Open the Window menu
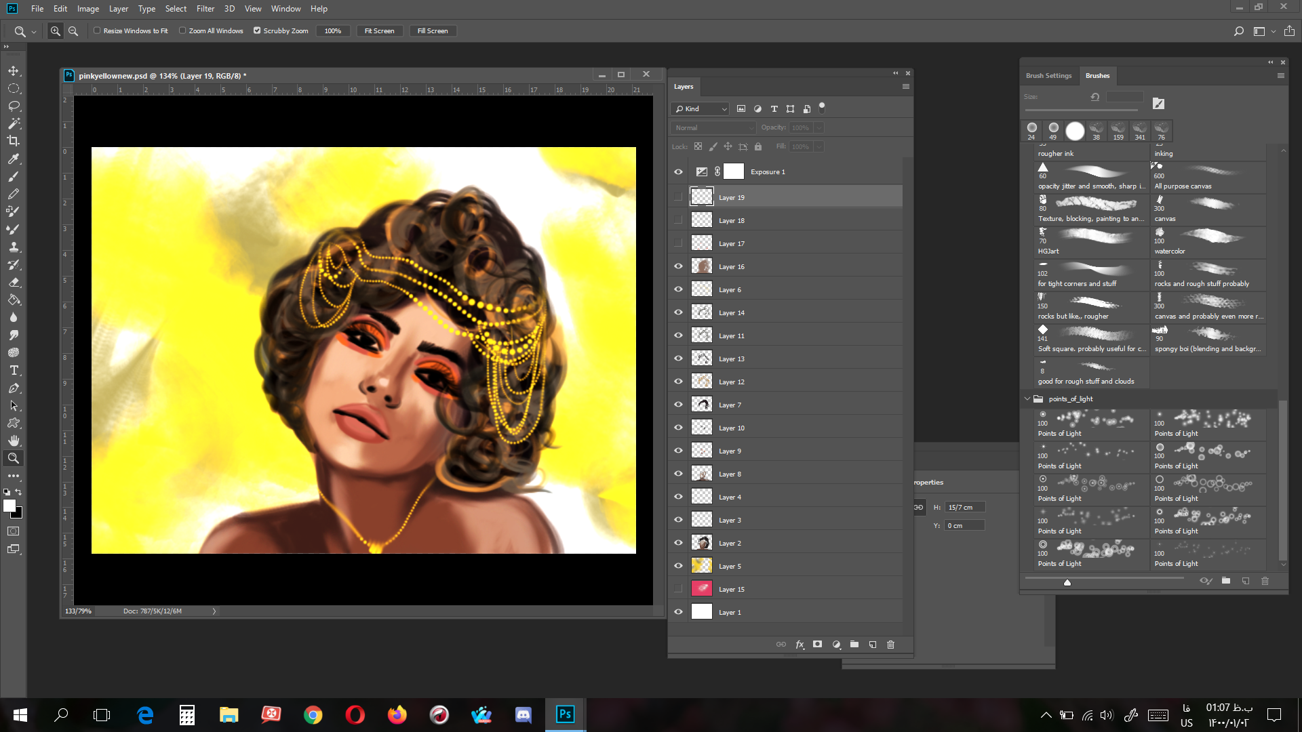1302x732 pixels. pos(285,9)
